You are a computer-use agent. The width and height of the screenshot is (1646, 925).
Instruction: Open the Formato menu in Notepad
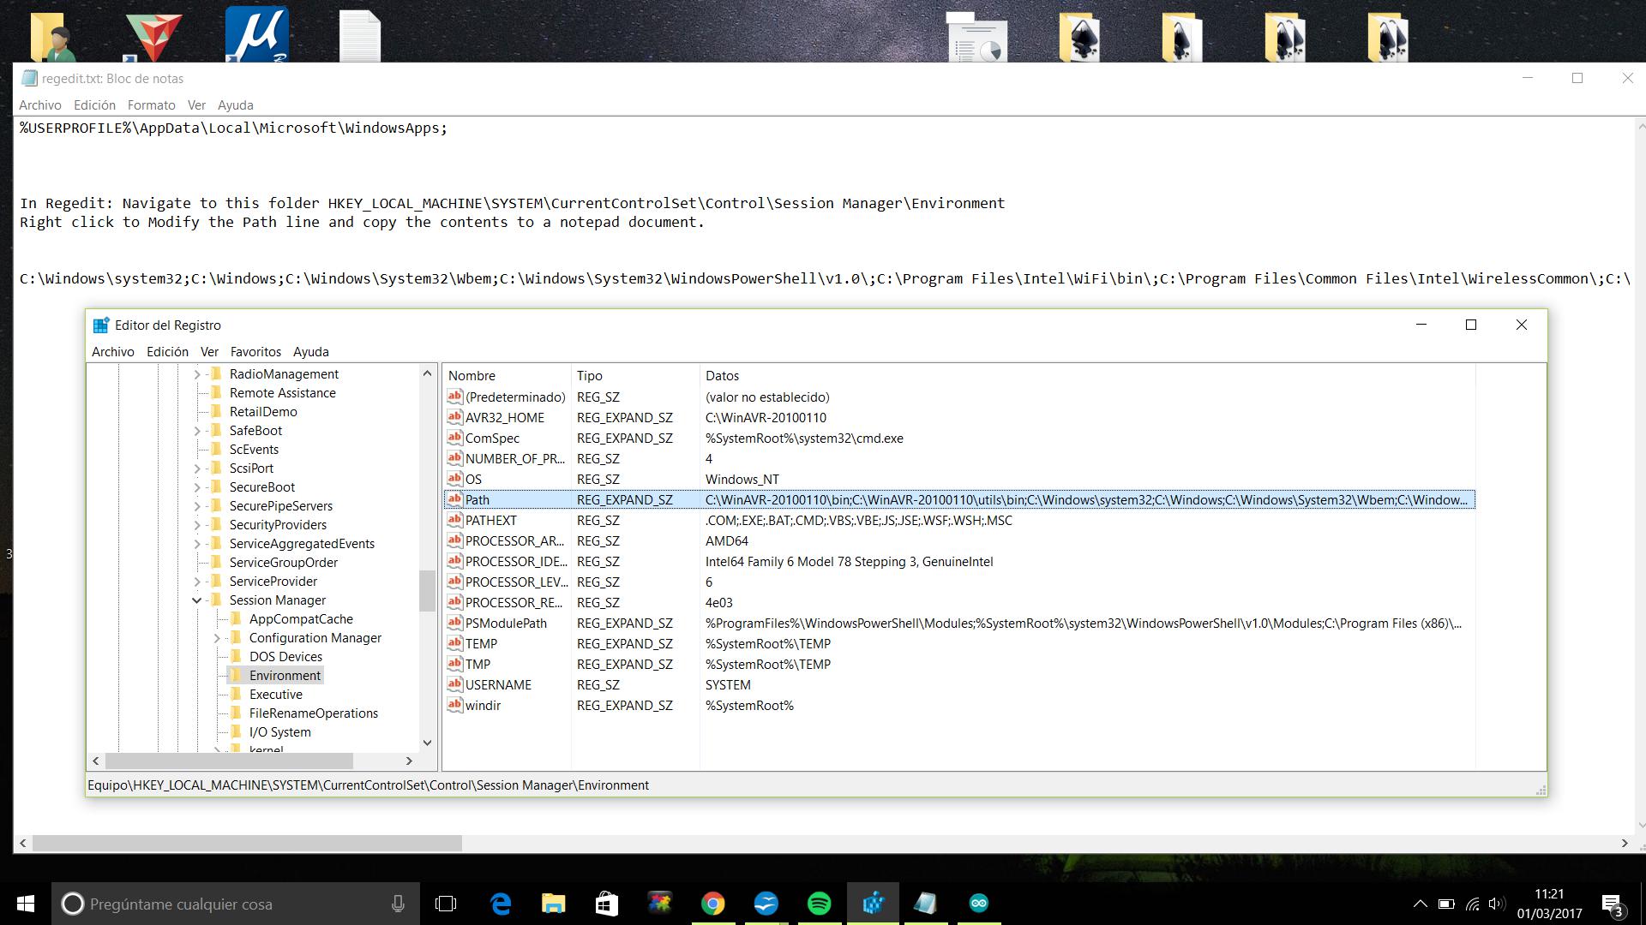(151, 105)
